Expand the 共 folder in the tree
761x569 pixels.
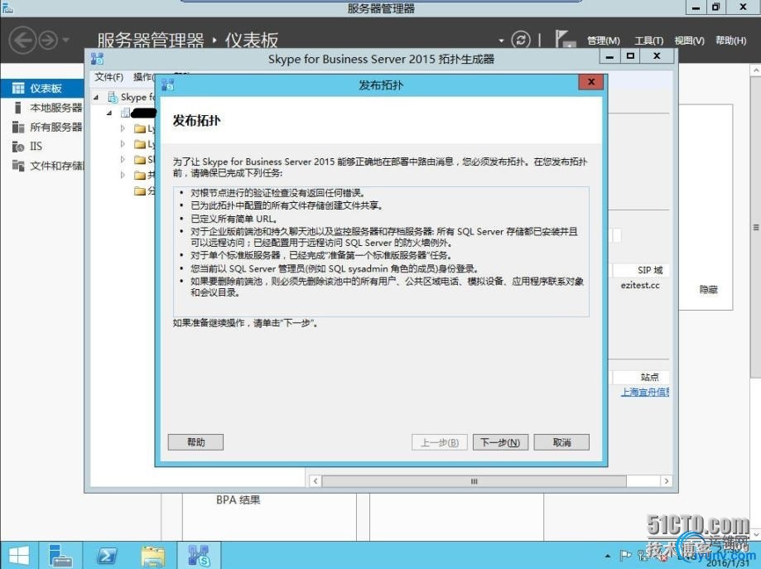[123, 175]
